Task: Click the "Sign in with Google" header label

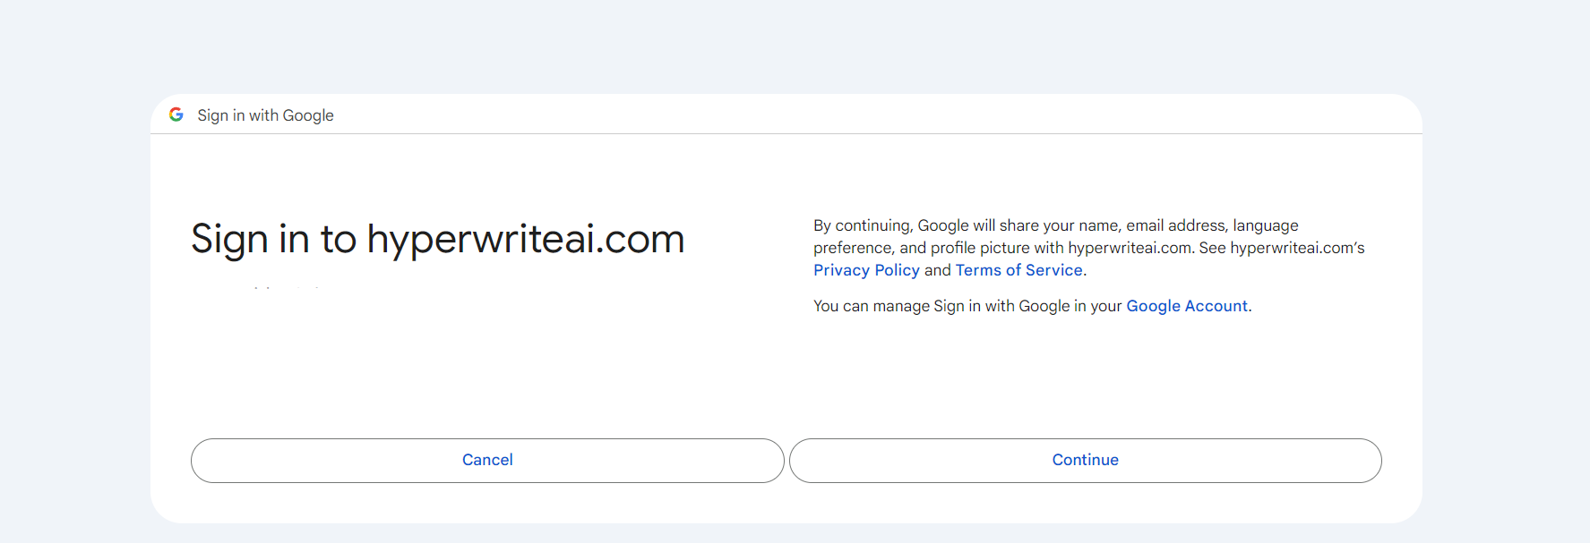Action: coord(265,115)
